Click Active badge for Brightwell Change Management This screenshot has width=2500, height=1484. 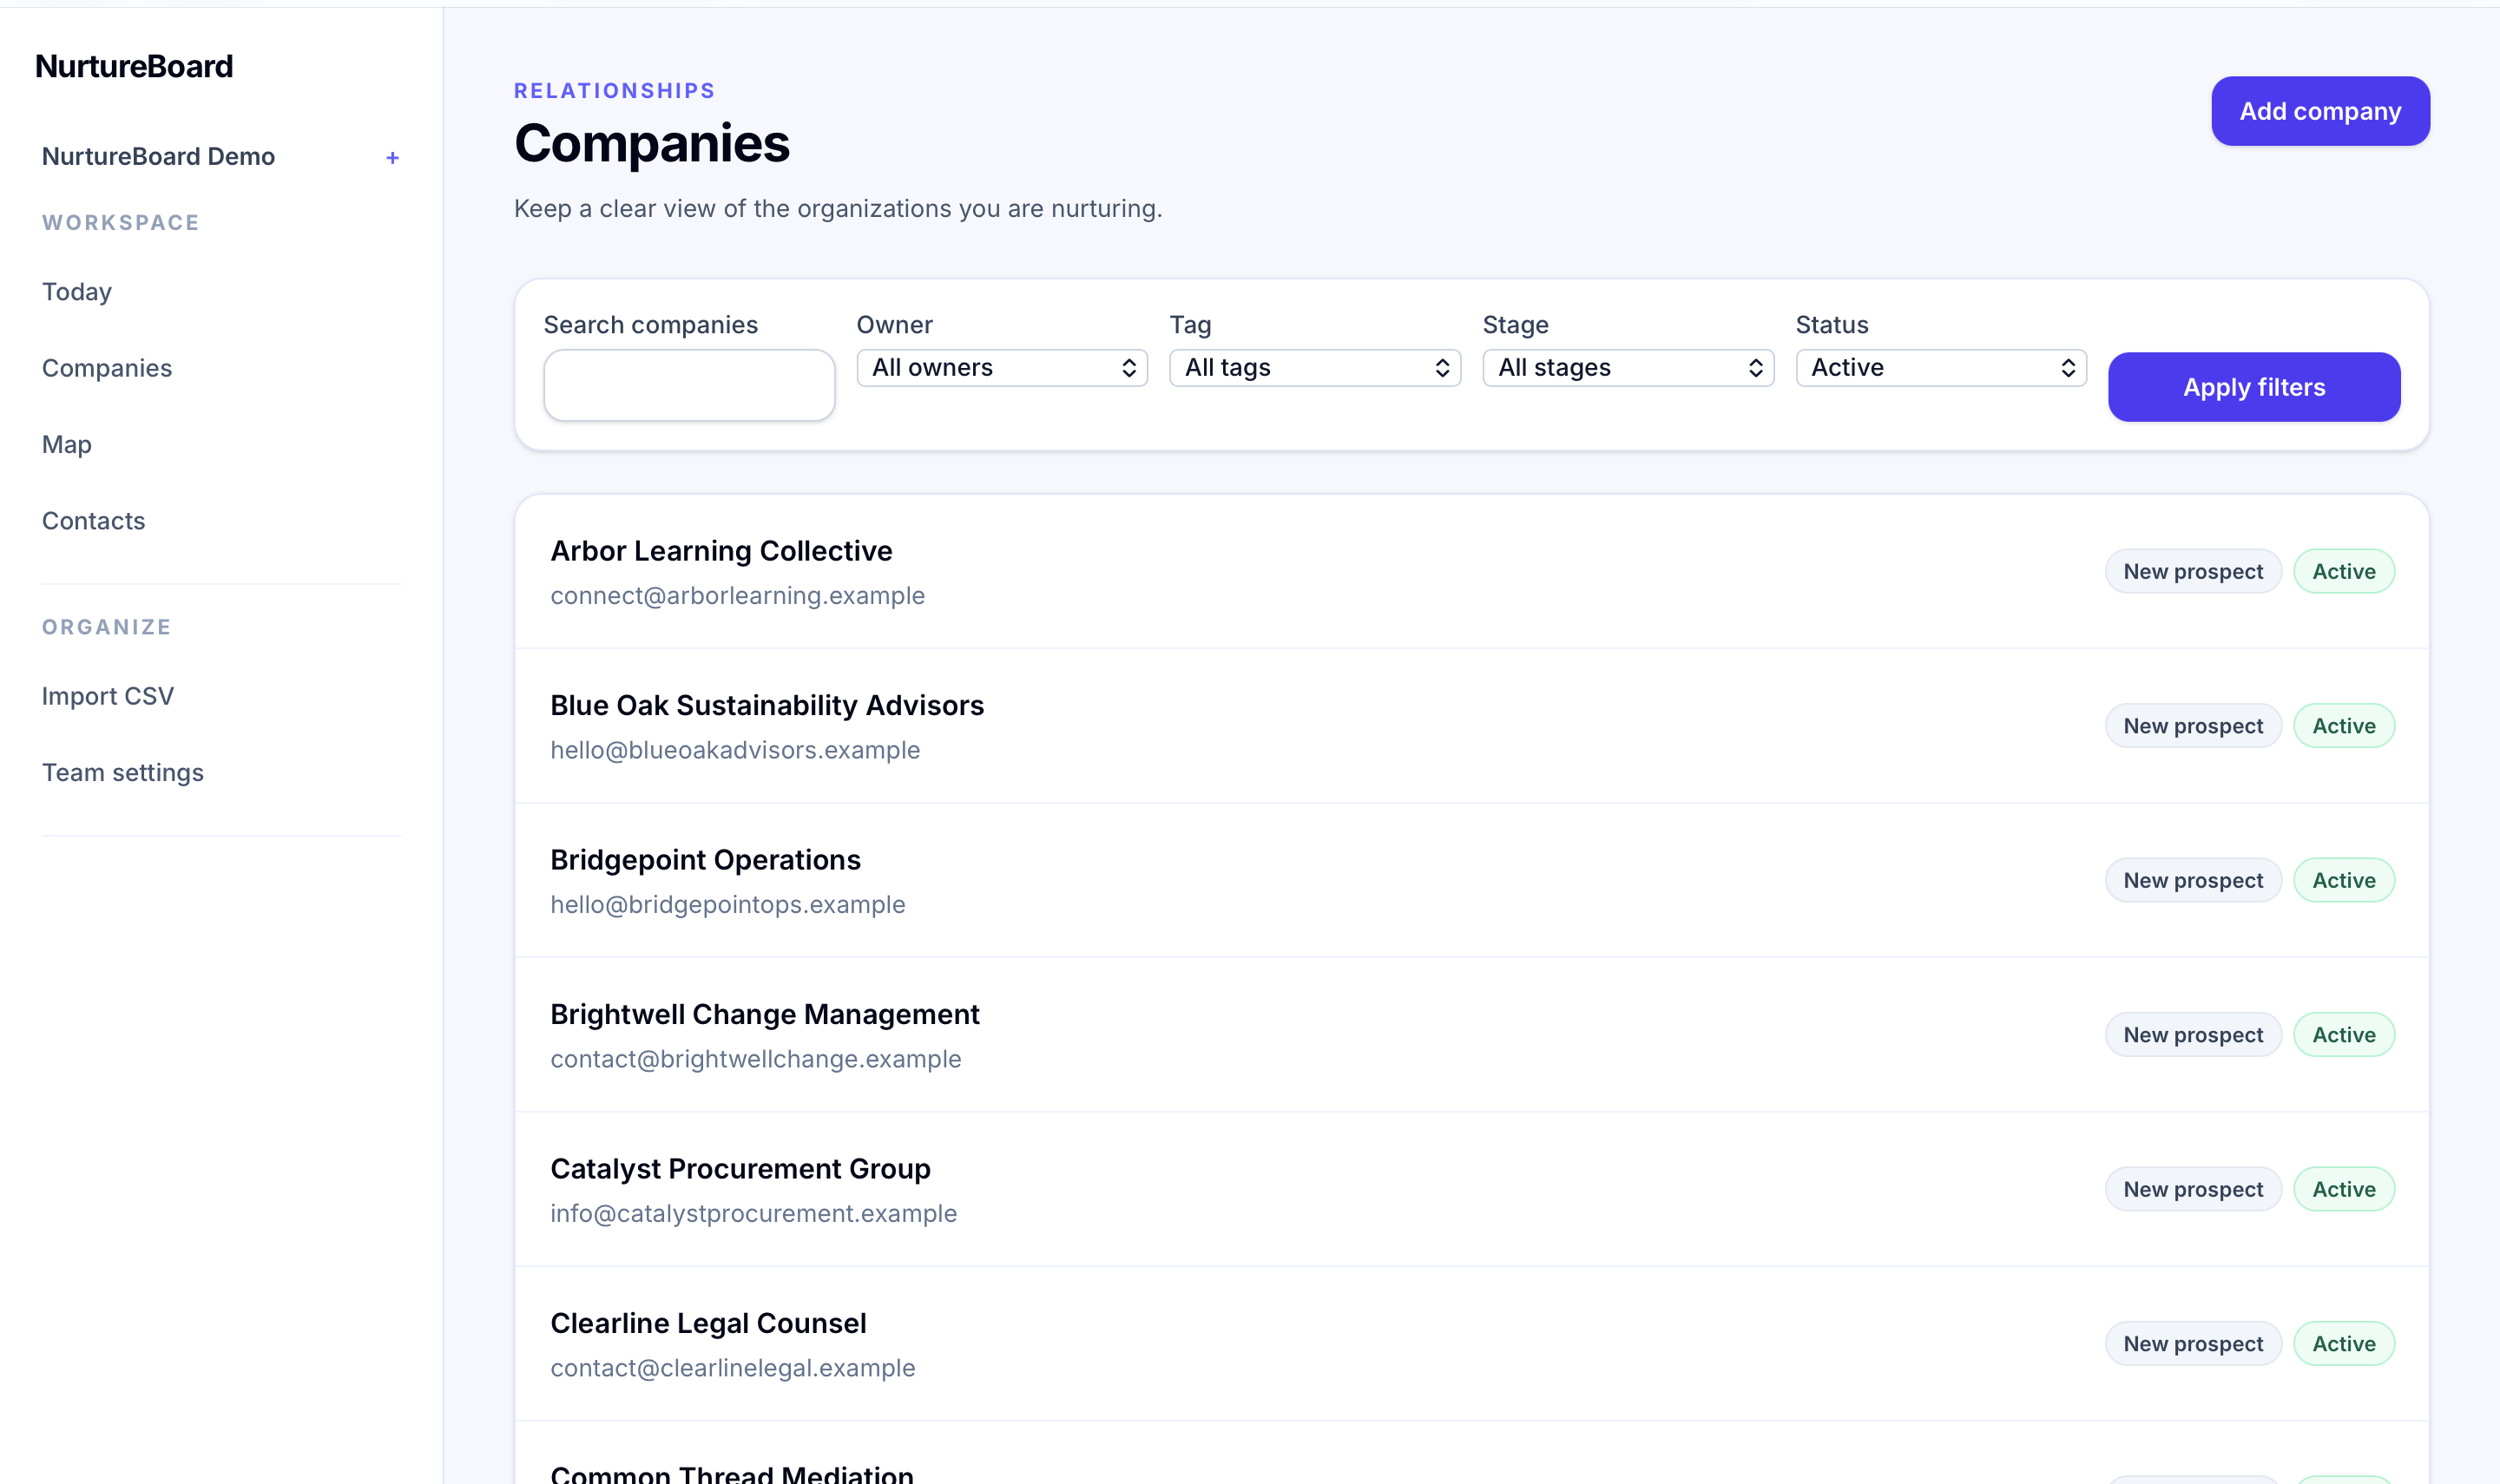click(x=2343, y=1035)
